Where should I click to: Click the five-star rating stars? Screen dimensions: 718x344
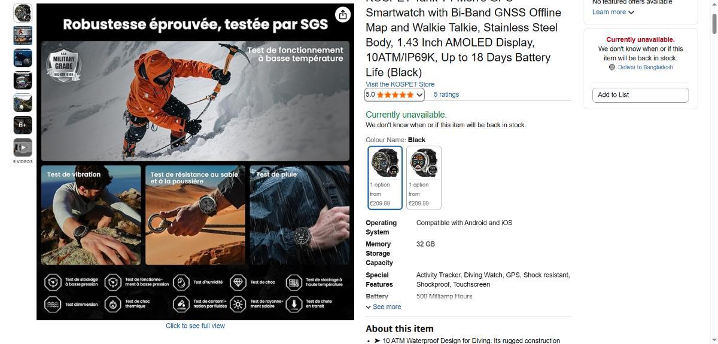(394, 95)
